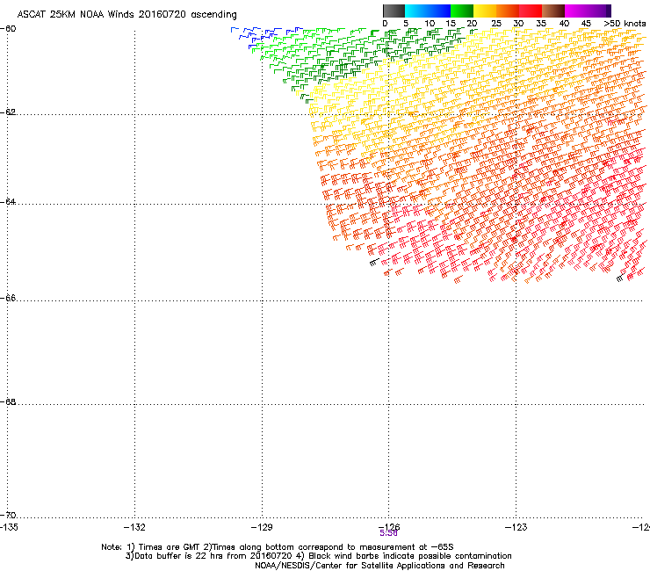
Task: Click the green 15-20 knots legend segment
Action: click(x=462, y=11)
